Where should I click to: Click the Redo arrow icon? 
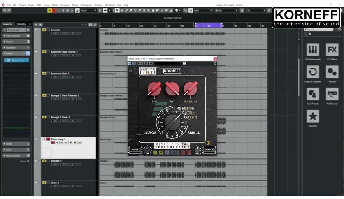pyautogui.click(x=9, y=10)
